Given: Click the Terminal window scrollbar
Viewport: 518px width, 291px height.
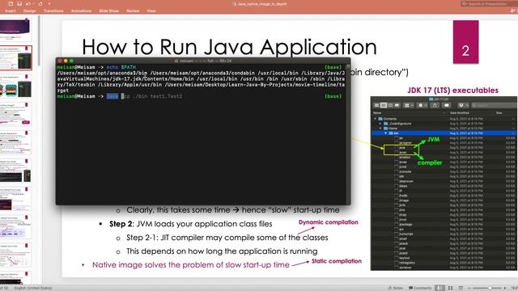Looking at the screenshot, I should point(348,134).
